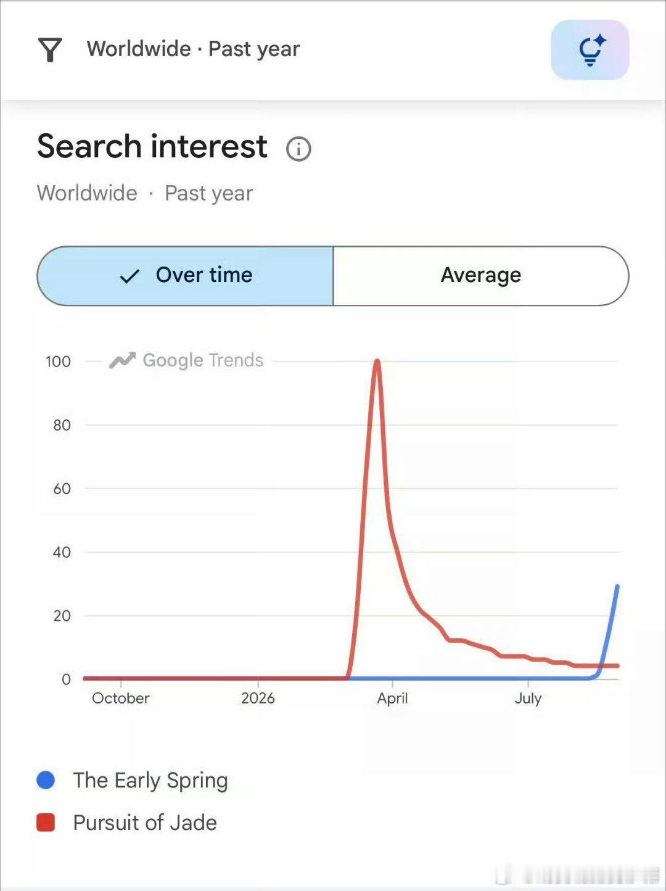This screenshot has height=891, width=666.
Task: Open the Worldwide · Past year filter text
Action: tap(193, 49)
